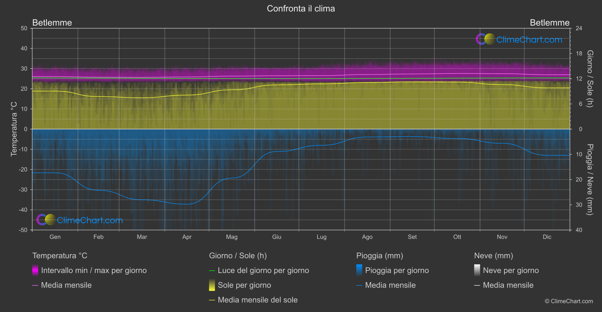The image size is (602, 312).
Task: Click the '24' hours axis tick label
Action: coord(579,28)
